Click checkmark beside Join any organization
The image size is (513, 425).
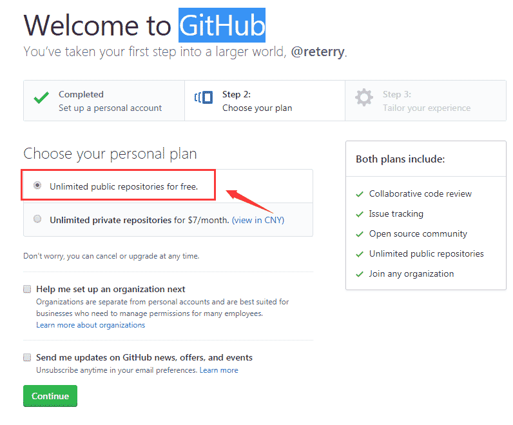360,274
